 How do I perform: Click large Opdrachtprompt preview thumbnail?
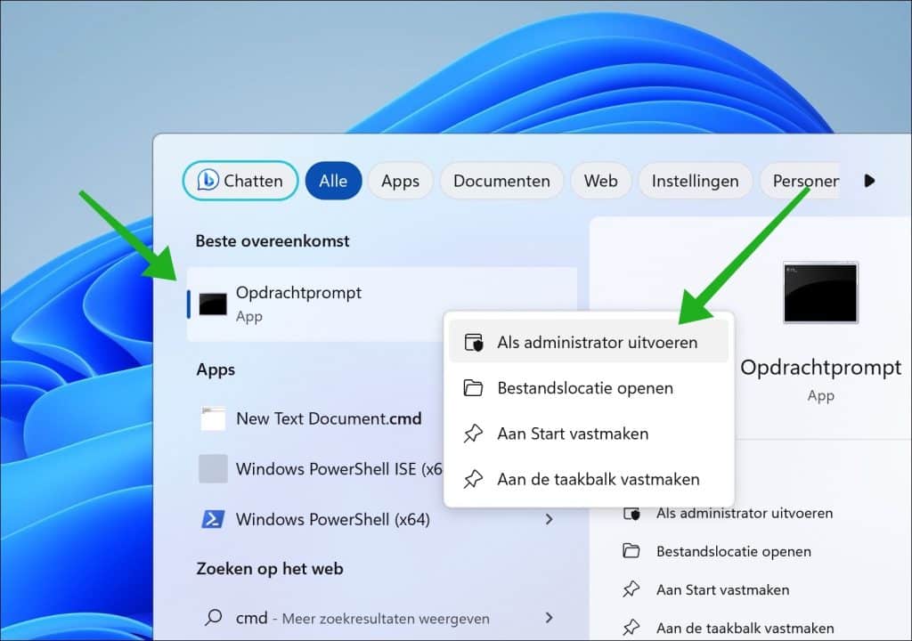(x=820, y=293)
